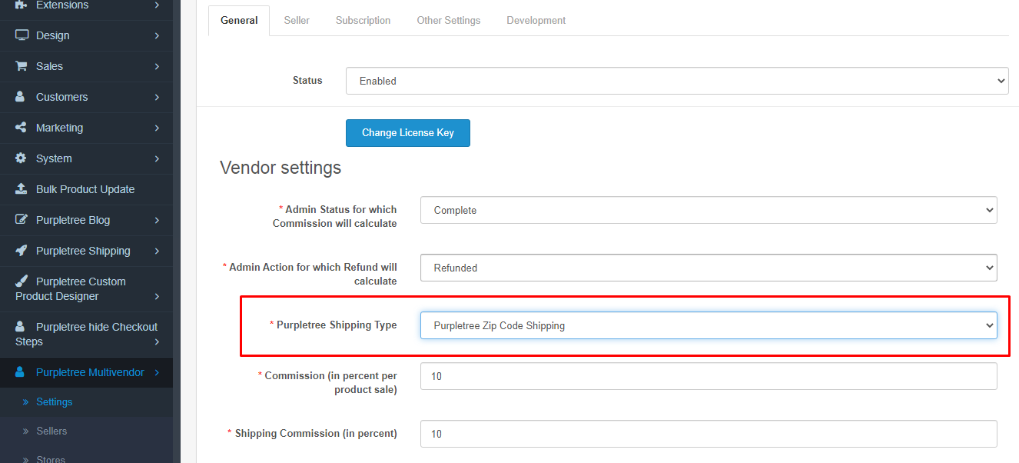Click the hide Checkout Steps person icon

(x=21, y=327)
